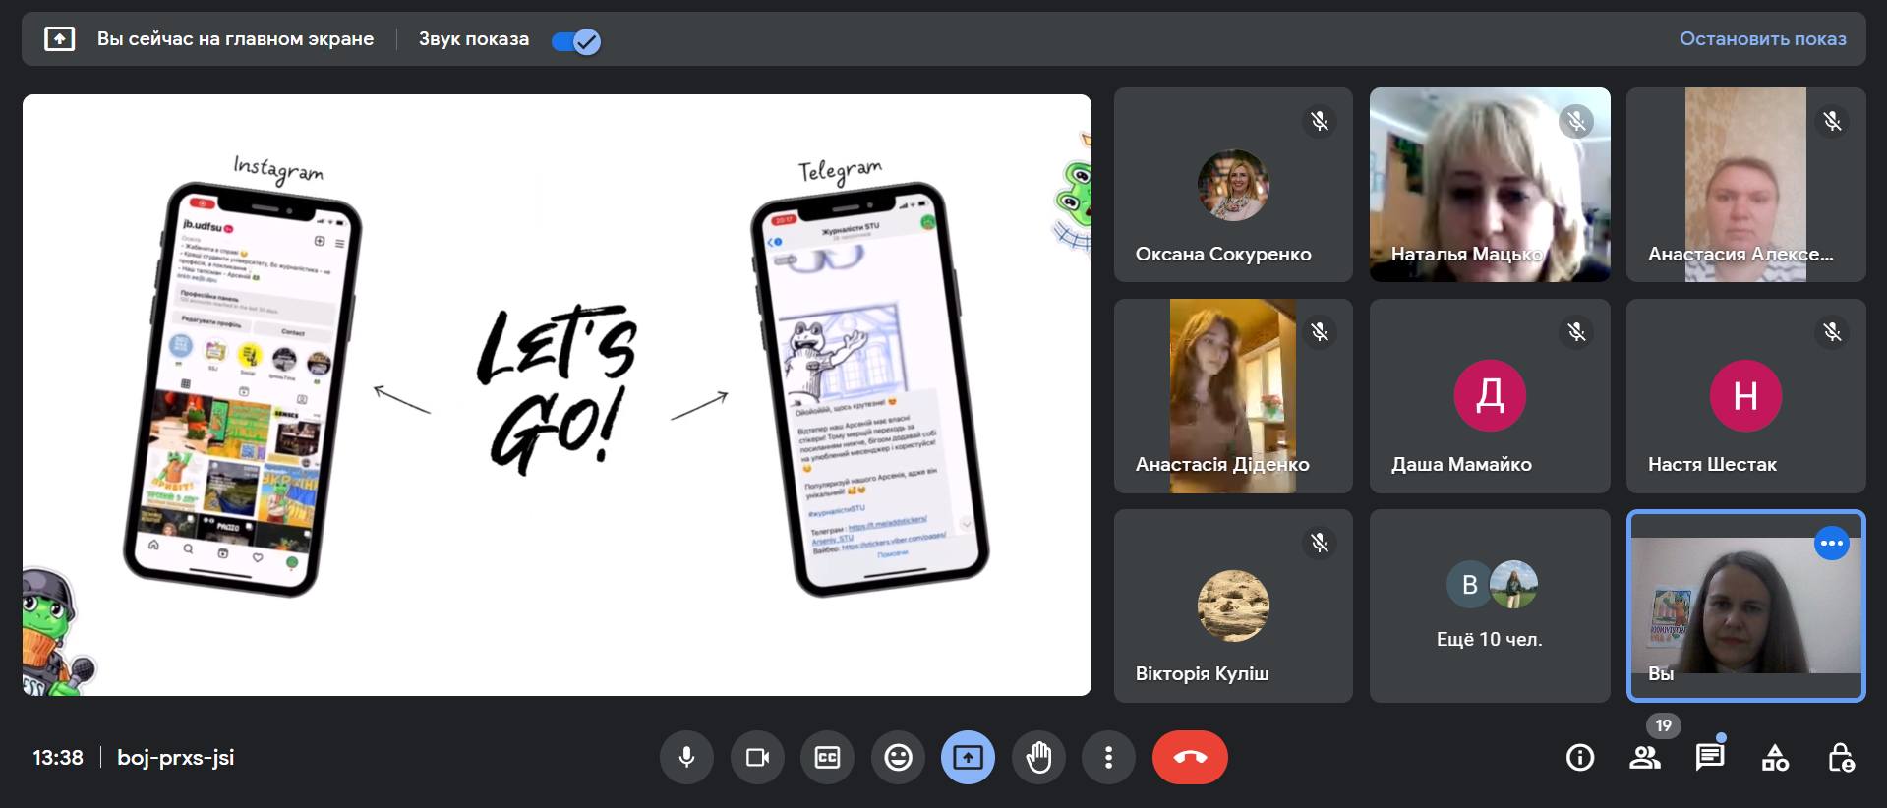Open more options three-dot menu
Viewport: 1887px width, 808px height.
[1108, 757]
